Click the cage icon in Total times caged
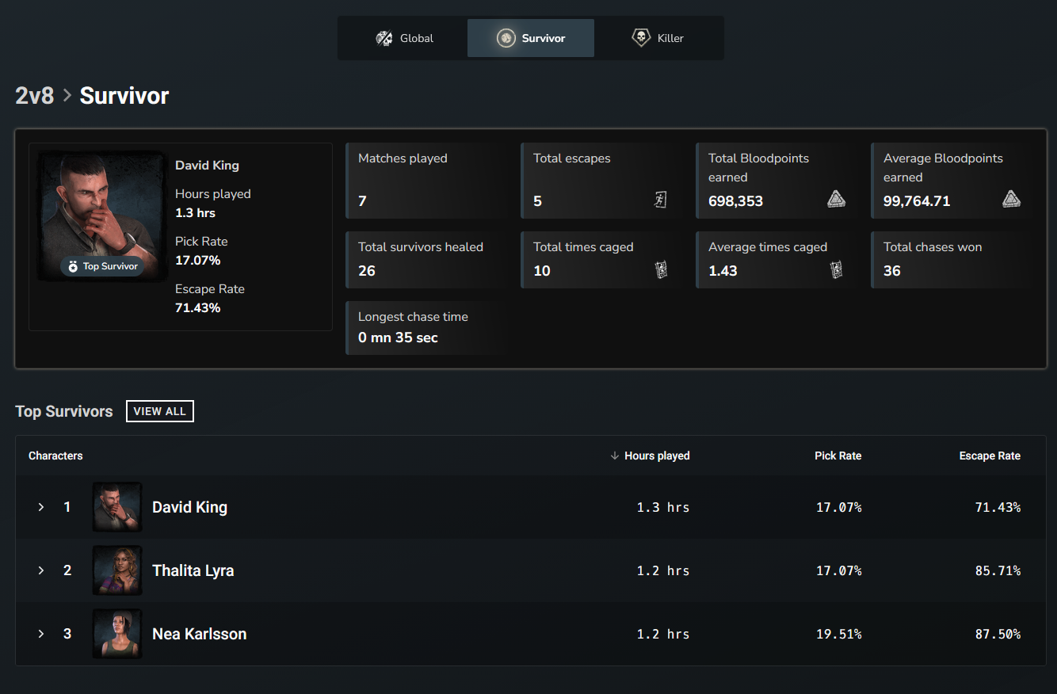The image size is (1057, 694). tap(661, 269)
